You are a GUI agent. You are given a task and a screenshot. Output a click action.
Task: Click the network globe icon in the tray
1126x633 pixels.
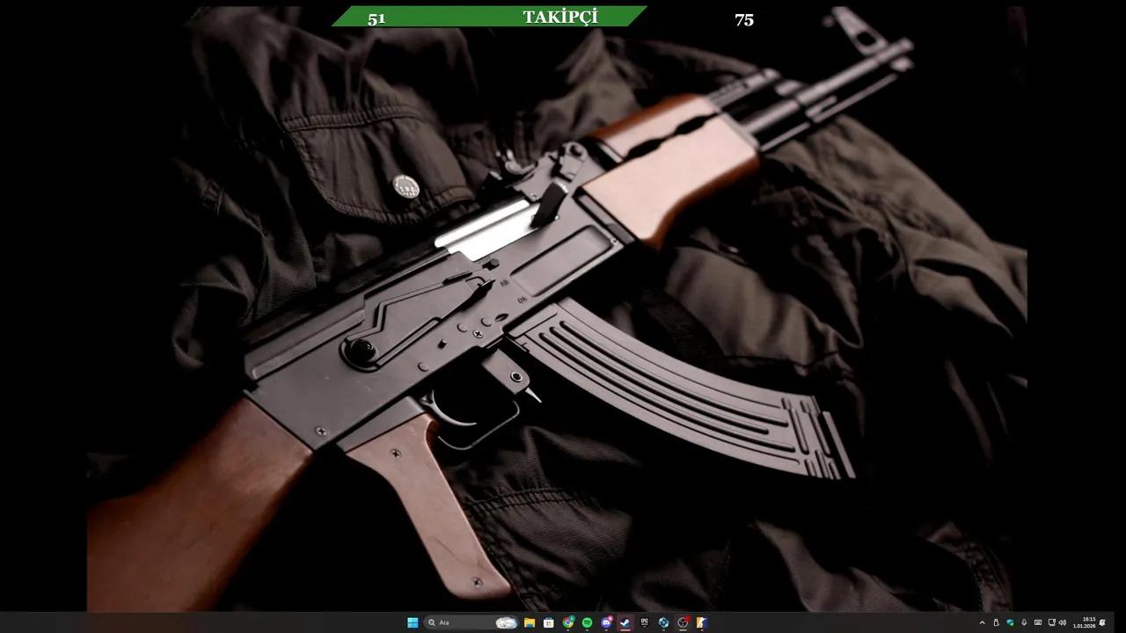click(x=1011, y=622)
